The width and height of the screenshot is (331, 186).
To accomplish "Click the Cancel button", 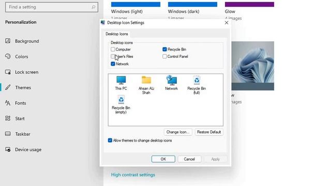I will pos(189,159).
